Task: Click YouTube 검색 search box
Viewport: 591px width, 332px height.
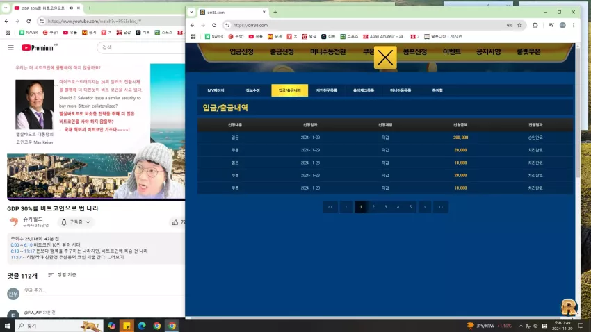Action: pyautogui.click(x=141, y=47)
